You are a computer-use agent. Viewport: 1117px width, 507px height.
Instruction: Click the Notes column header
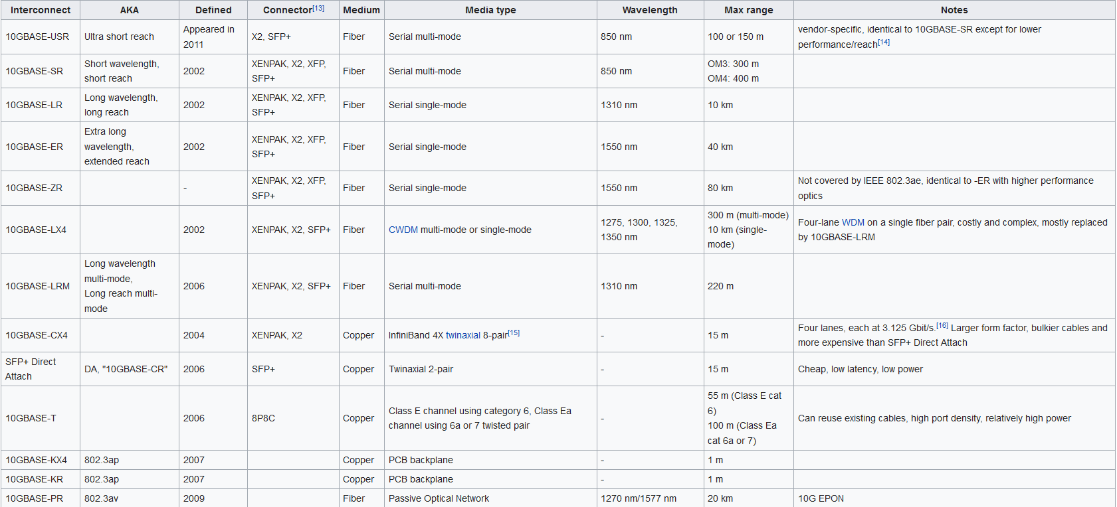(954, 10)
